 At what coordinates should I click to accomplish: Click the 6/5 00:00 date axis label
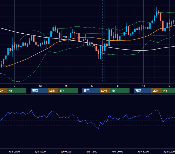click(x=14, y=151)
